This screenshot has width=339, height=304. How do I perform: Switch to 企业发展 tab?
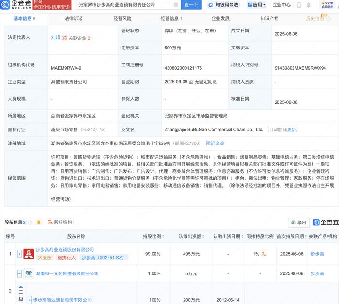pos(220,19)
